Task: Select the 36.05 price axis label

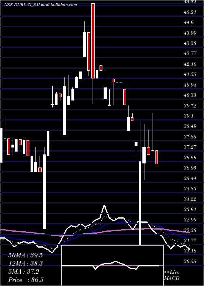Action: click(190, 168)
